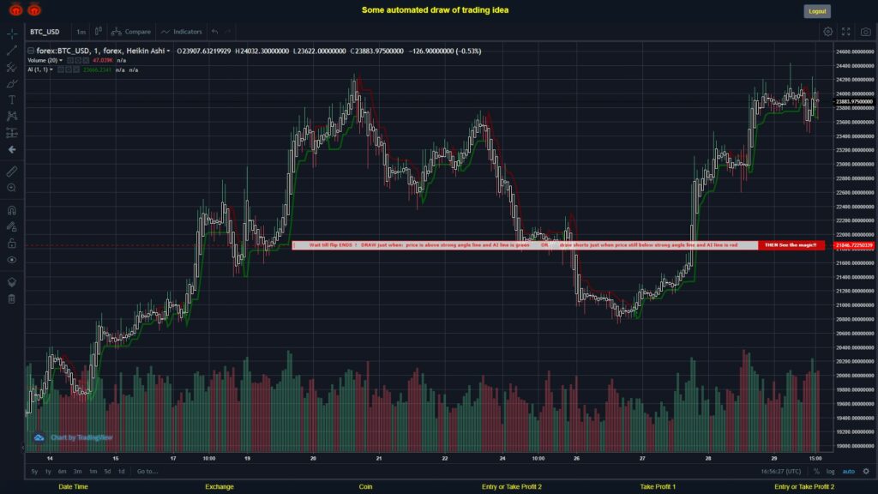Toggle hide all drawings eye icon
This screenshot has width=878, height=494.
coord(12,260)
